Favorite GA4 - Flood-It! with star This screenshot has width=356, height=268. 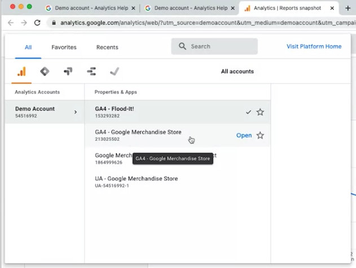click(x=260, y=112)
